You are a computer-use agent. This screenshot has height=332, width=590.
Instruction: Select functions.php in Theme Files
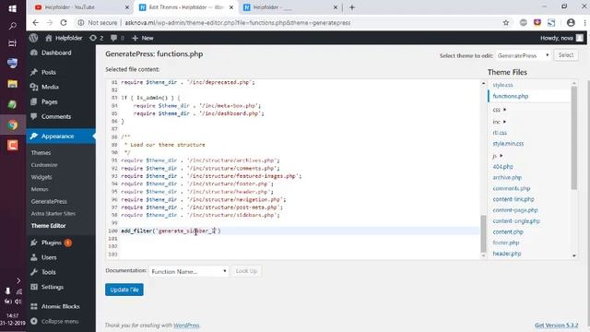tap(511, 96)
